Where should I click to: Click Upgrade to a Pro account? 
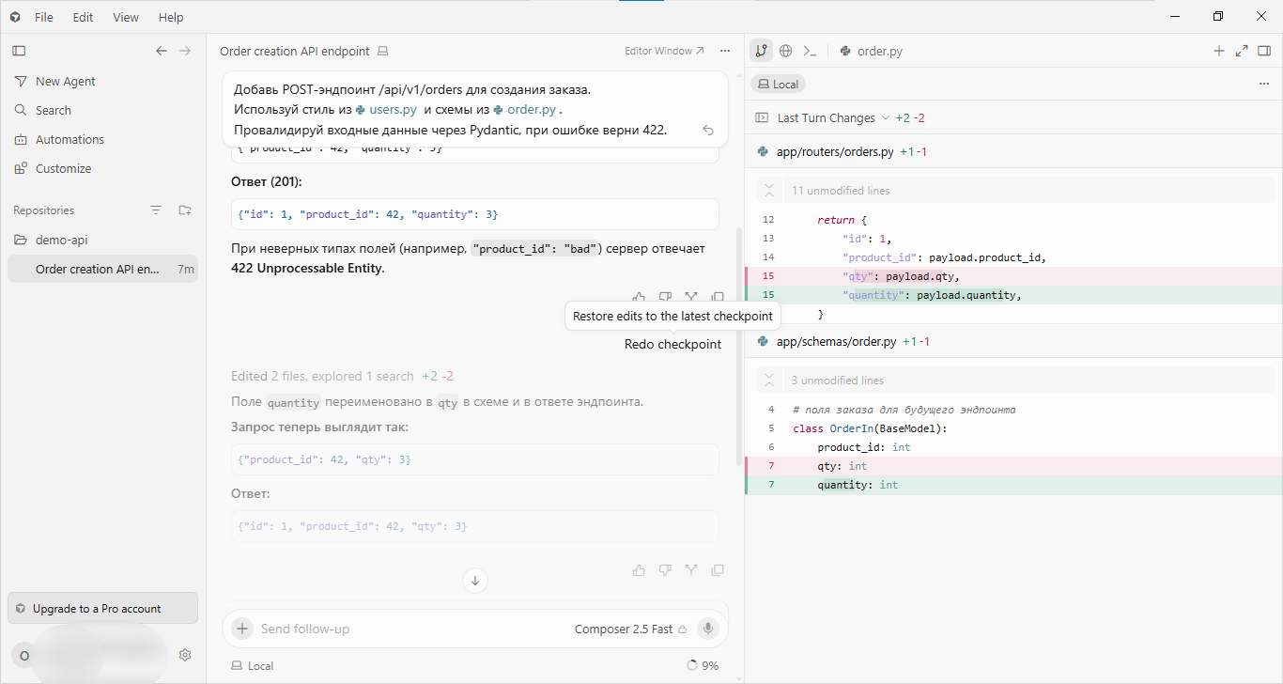(x=103, y=608)
